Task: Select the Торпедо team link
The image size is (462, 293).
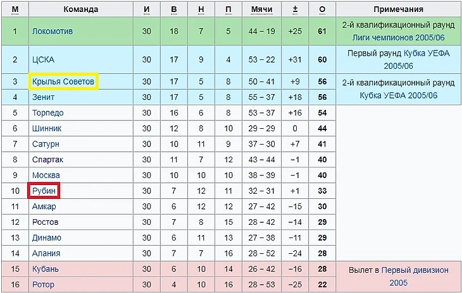Action: [x=47, y=113]
